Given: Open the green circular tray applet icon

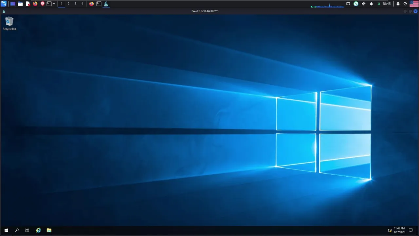Looking at the screenshot, I should point(356,4).
